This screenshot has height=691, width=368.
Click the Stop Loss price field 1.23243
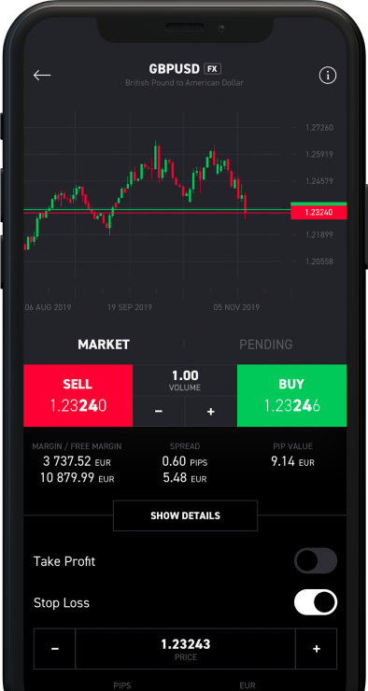click(x=185, y=649)
